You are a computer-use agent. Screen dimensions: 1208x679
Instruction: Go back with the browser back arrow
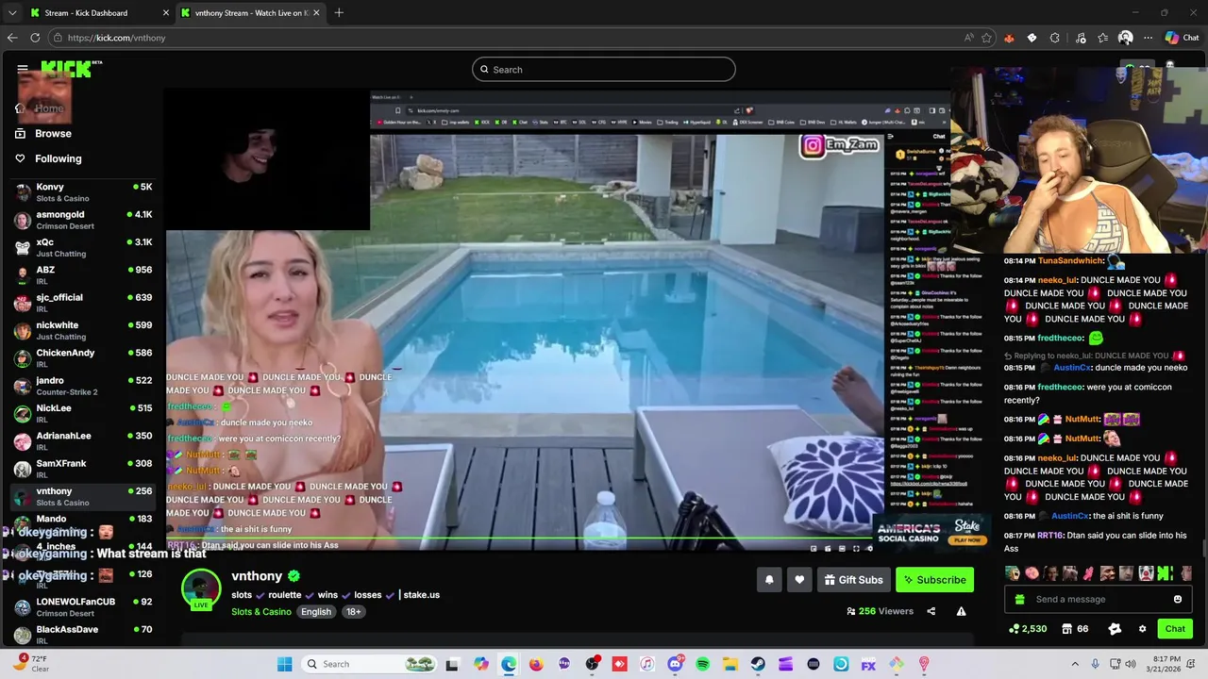click(12, 38)
